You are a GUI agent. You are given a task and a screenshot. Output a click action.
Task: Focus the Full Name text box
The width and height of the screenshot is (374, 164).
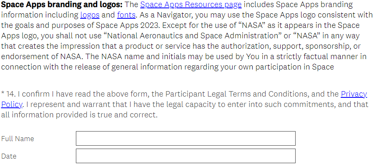coord(186,138)
